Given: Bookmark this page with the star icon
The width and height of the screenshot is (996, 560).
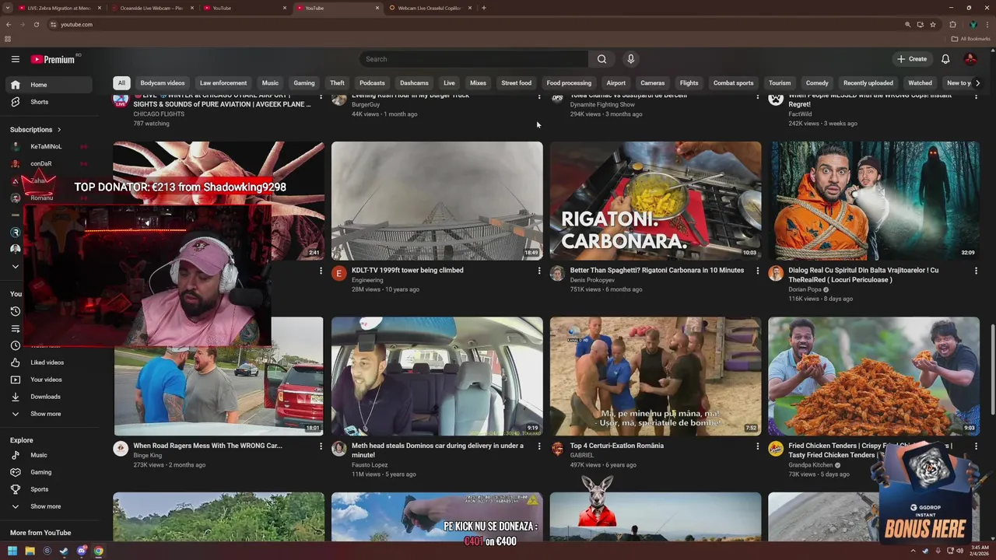Looking at the screenshot, I should pos(933,24).
